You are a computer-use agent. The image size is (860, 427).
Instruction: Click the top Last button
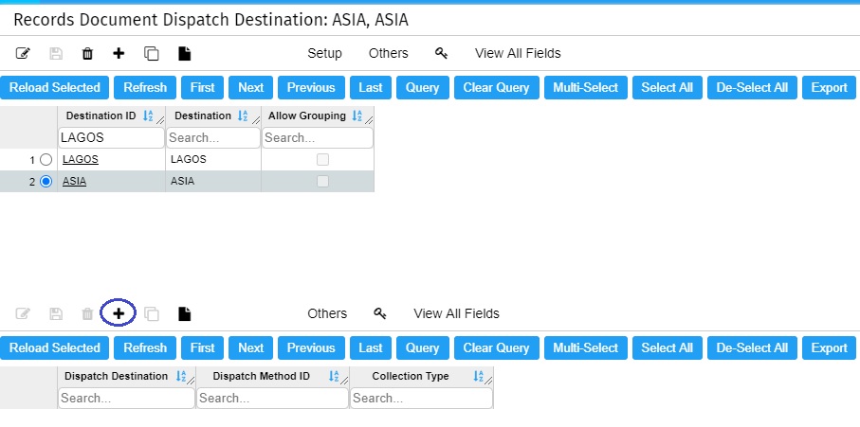371,88
